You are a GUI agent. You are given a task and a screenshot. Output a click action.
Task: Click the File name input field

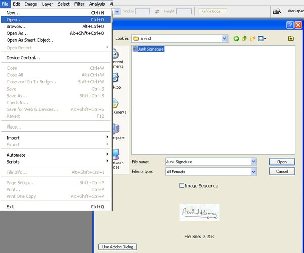(208, 162)
